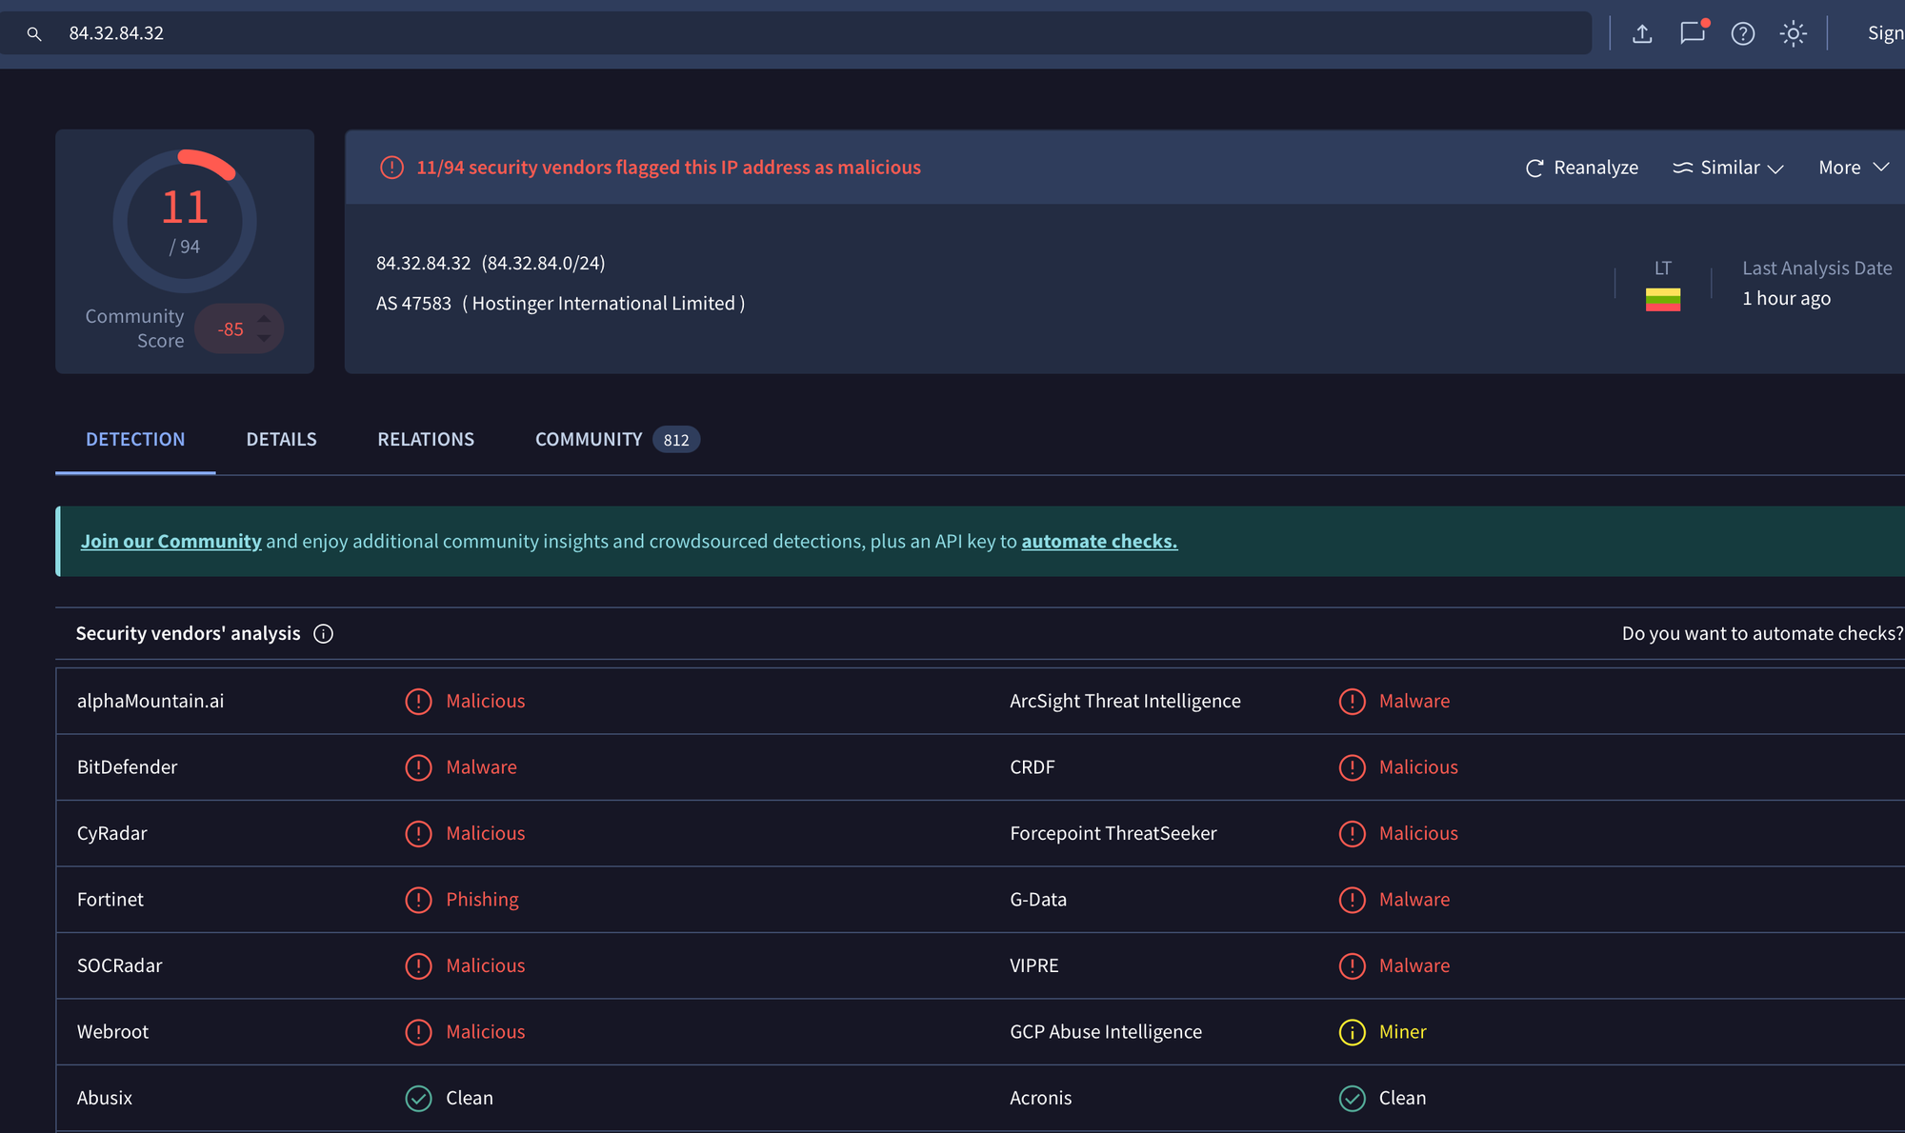Open the help question mark icon
Viewport: 1905px width, 1133px height.
[x=1743, y=33]
